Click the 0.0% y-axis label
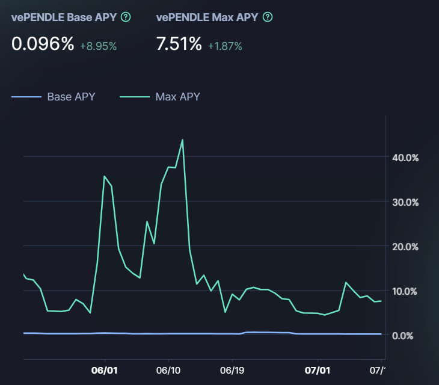 402,336
